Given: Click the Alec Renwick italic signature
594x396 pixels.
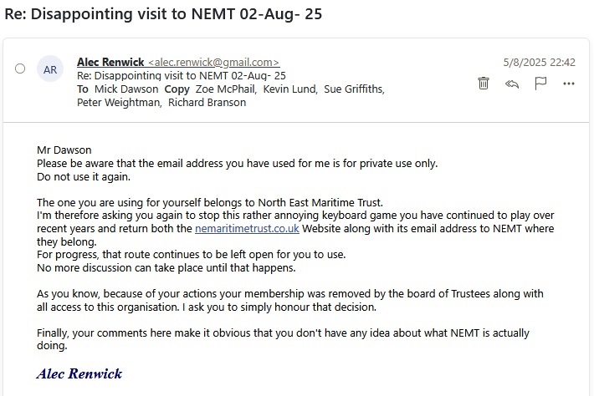Looking at the screenshot, I should click(x=79, y=373).
